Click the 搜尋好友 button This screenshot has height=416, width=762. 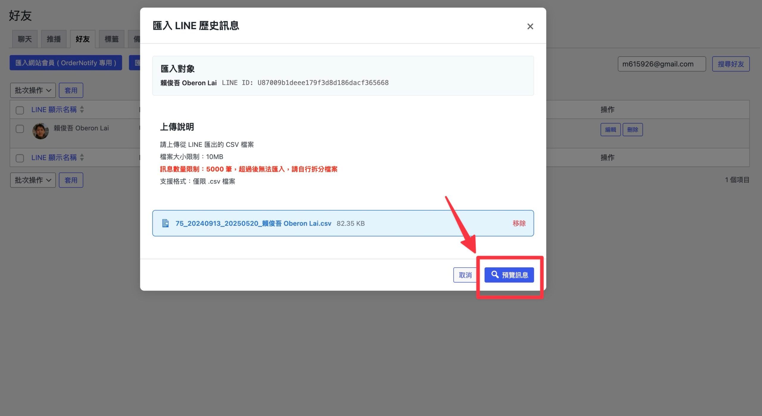731,64
